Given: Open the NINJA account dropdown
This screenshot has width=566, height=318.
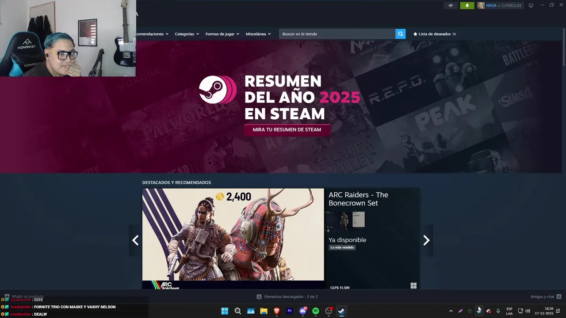Looking at the screenshot, I should coord(493,6).
